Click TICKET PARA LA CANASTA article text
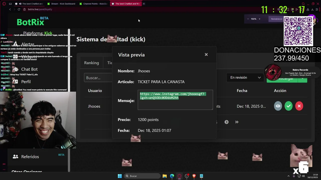Image resolution: width=321 pixels, height=180 pixels. pyautogui.click(x=161, y=82)
